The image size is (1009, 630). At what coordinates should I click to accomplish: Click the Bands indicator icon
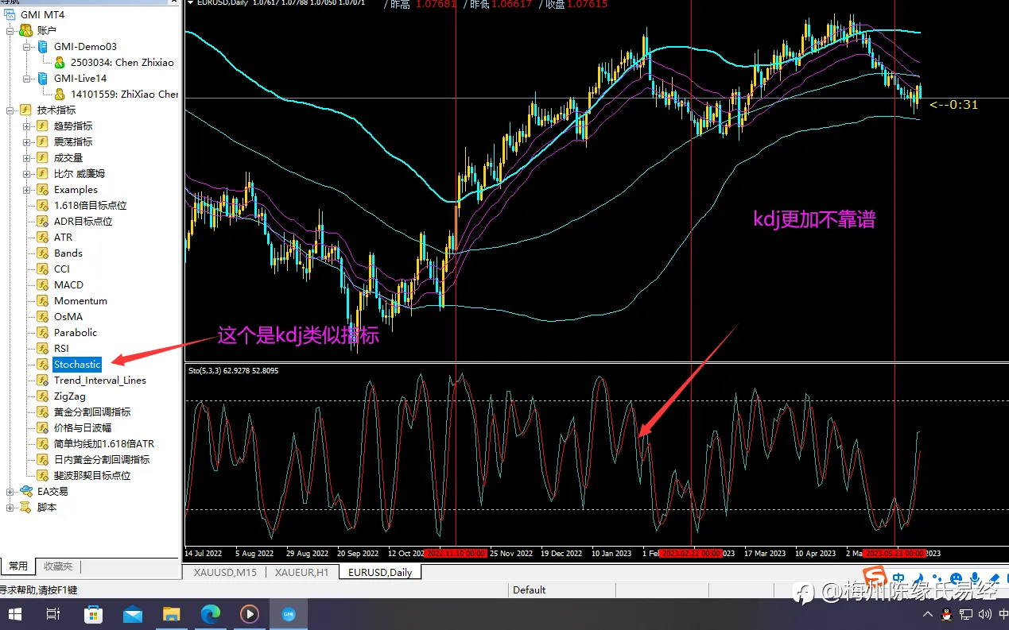pyautogui.click(x=42, y=253)
